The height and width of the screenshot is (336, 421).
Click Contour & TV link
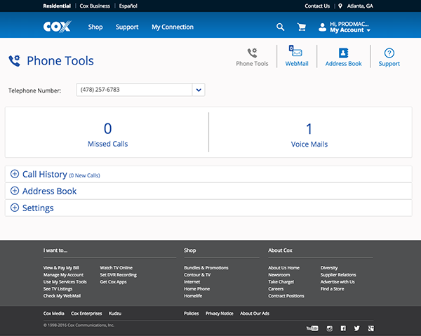197,275
